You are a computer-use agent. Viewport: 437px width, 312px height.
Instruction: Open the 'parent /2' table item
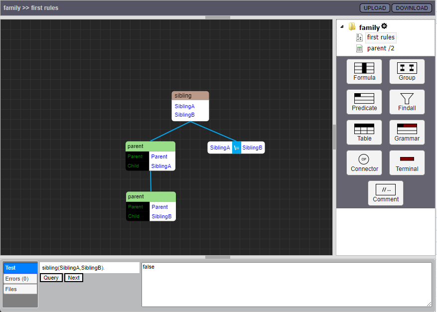tap(380, 48)
